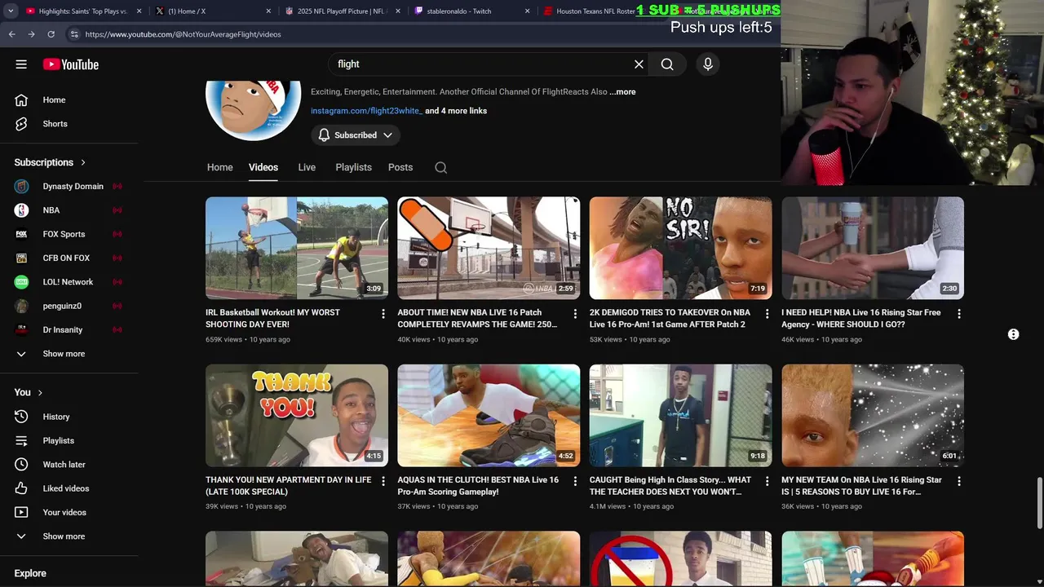Screen dimensions: 1044x587
Task: Open options for IRL Basketball Workout video
Action: [x=383, y=313]
